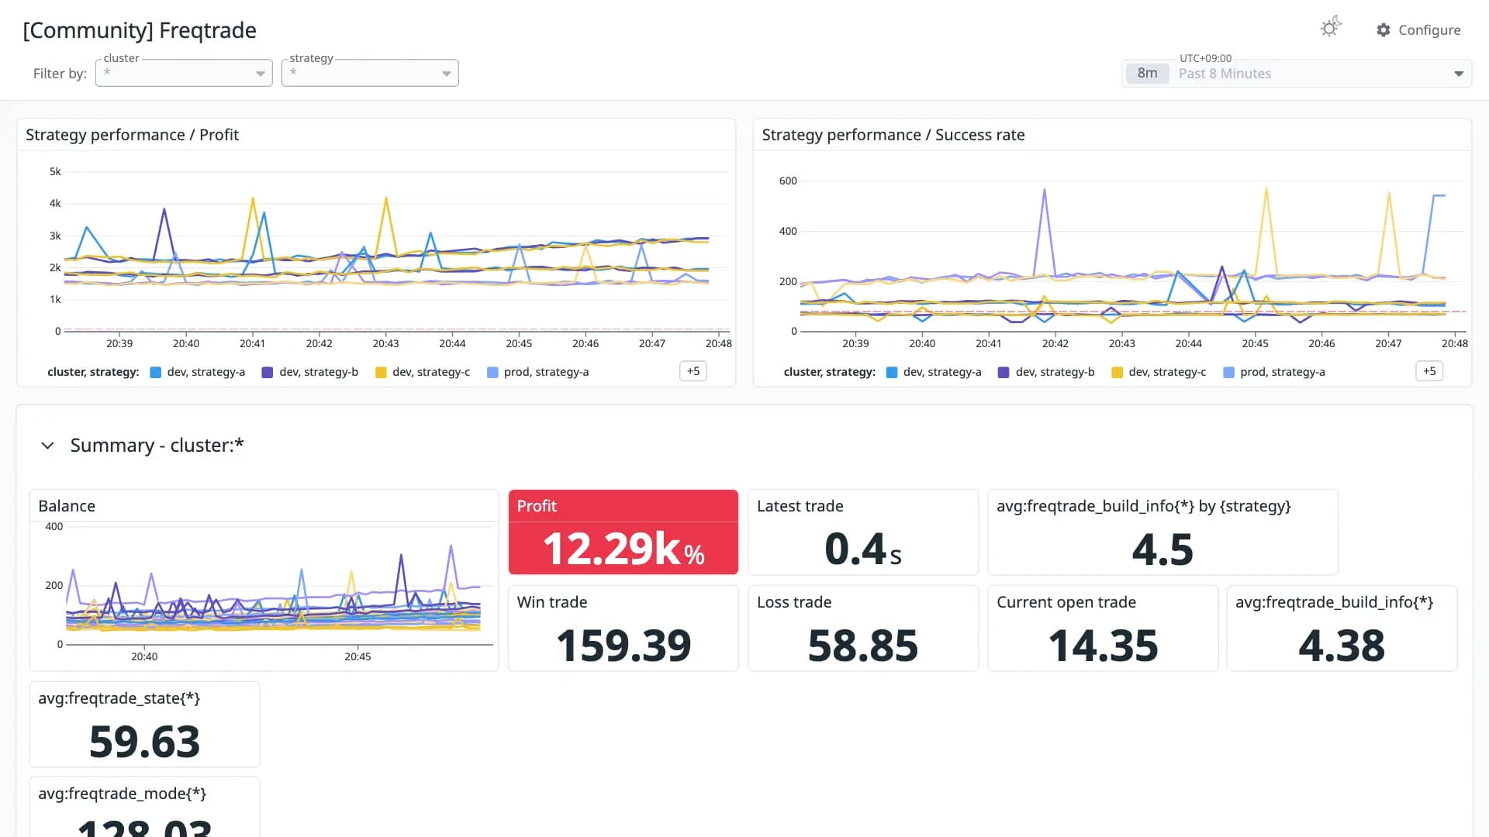Toggle dev, strategy-a series in Profit legend
The height and width of the screenshot is (837, 1489).
click(198, 372)
